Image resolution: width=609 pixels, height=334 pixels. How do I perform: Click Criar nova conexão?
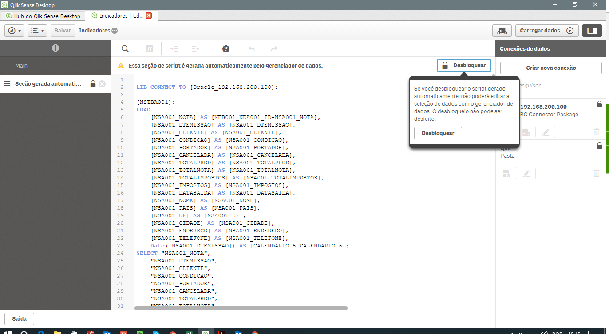tap(551, 68)
